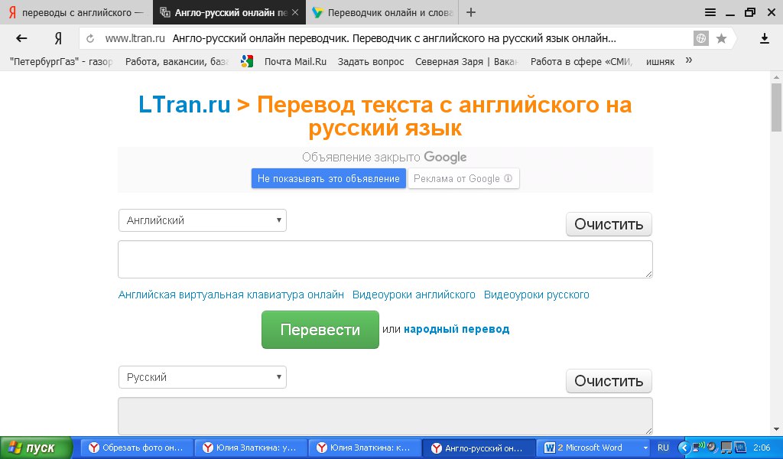Switch to Юлия Златкина: у... taskbar window
Screen dimensions: 783x459
[250, 448]
